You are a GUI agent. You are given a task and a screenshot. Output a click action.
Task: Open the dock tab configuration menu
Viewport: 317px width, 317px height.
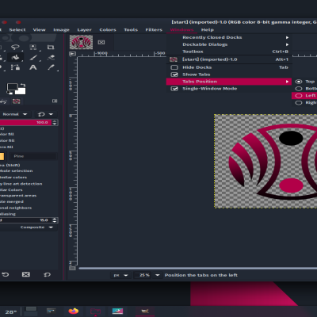[x=55, y=101]
